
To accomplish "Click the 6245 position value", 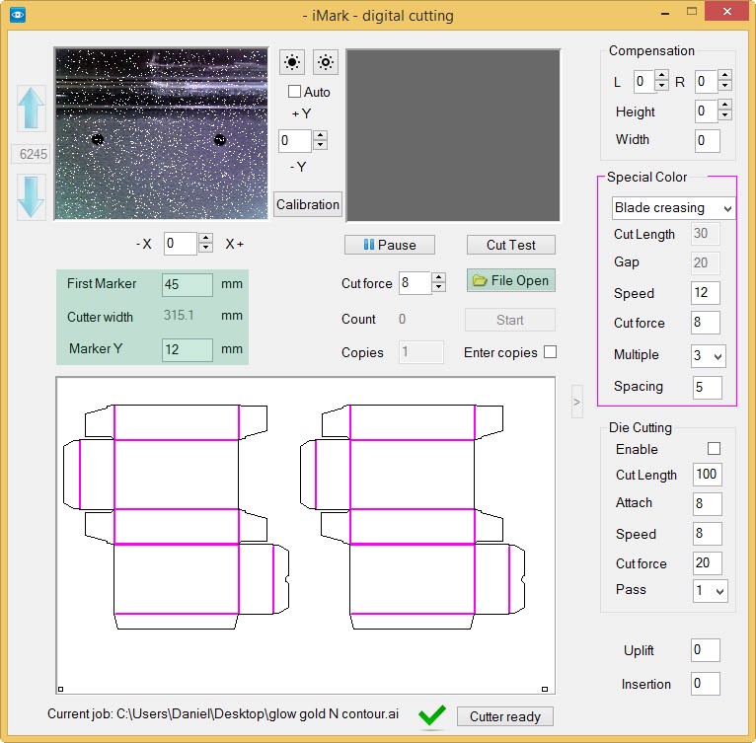I will [x=32, y=154].
